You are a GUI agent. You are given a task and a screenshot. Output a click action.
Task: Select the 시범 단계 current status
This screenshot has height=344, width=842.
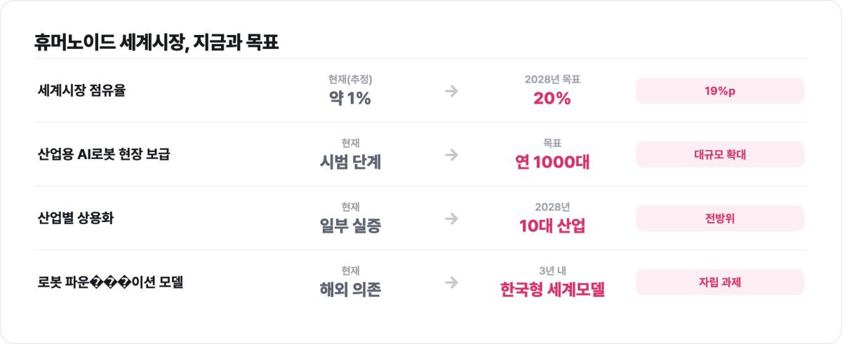(350, 163)
